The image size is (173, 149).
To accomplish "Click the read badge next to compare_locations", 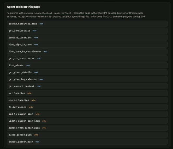I will click(x=36, y=38).
